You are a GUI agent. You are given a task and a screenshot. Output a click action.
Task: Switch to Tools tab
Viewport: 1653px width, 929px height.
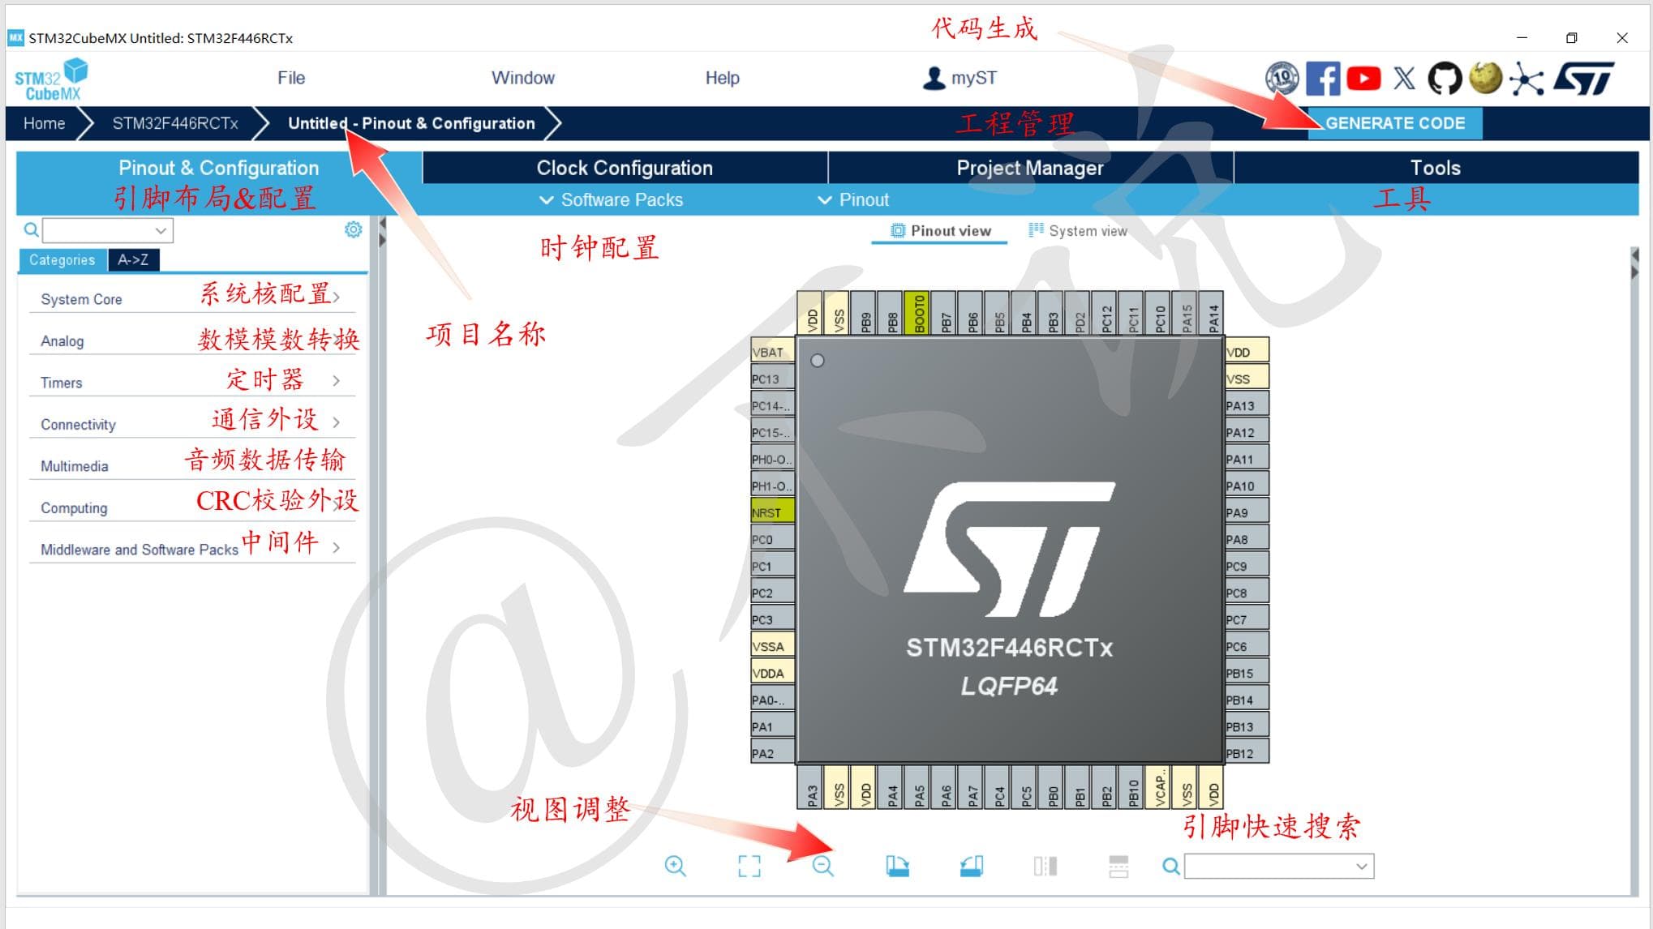pyautogui.click(x=1436, y=168)
